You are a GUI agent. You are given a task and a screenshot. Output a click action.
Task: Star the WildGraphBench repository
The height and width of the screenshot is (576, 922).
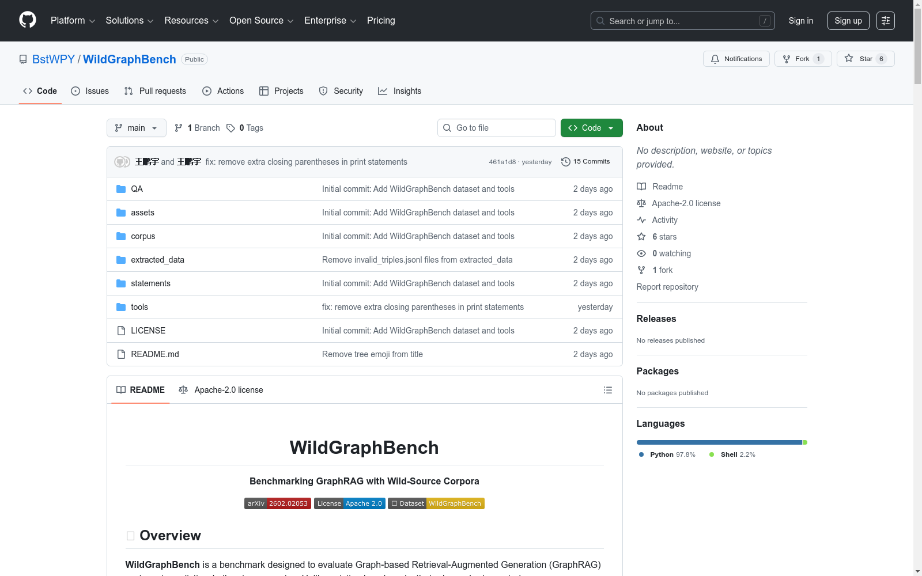(x=866, y=59)
